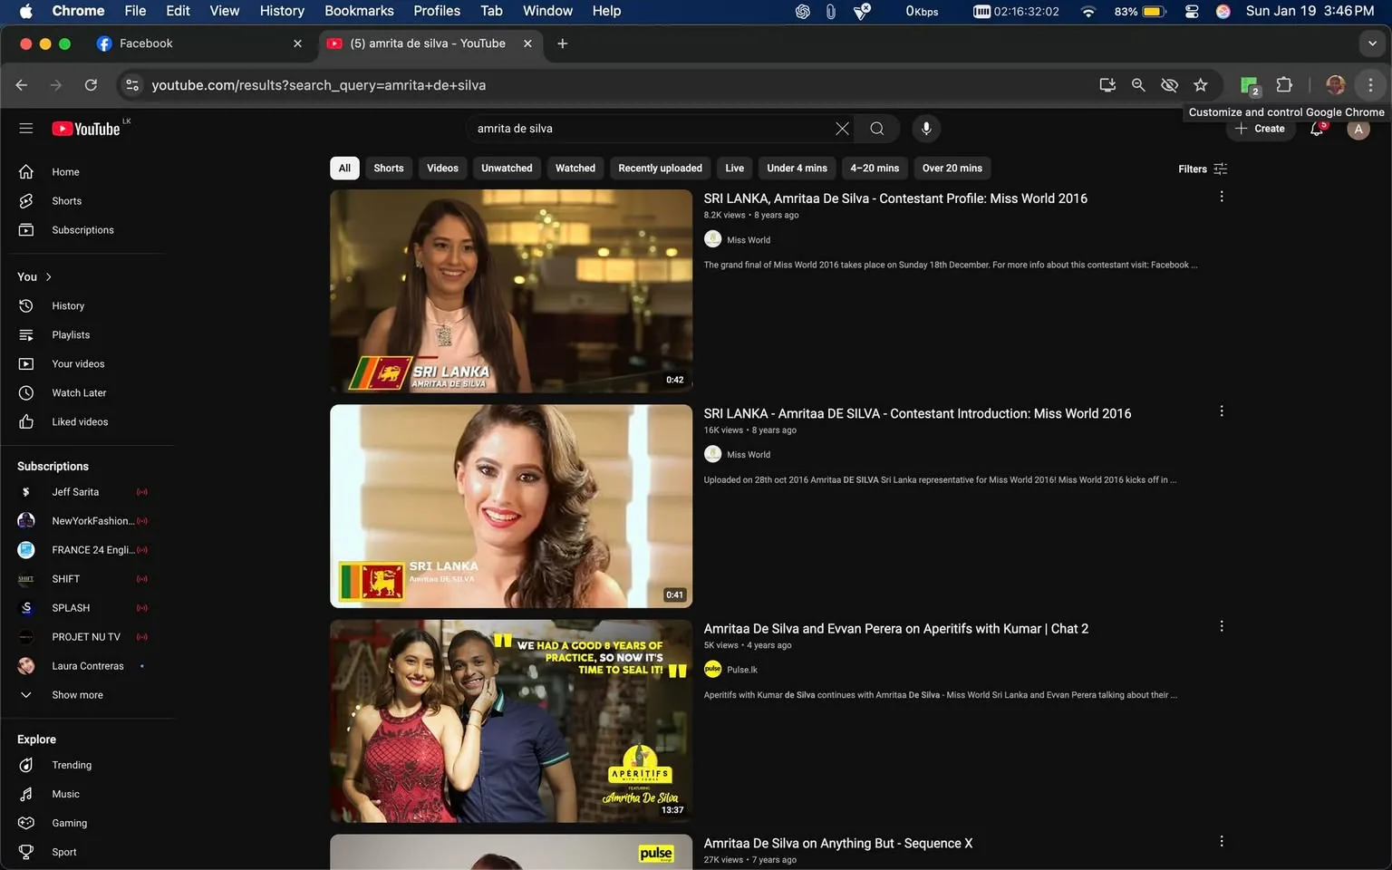Viewport: 1392px width, 870px height.
Task: Select Shorts in the sidebar
Action: pyautogui.click(x=66, y=200)
